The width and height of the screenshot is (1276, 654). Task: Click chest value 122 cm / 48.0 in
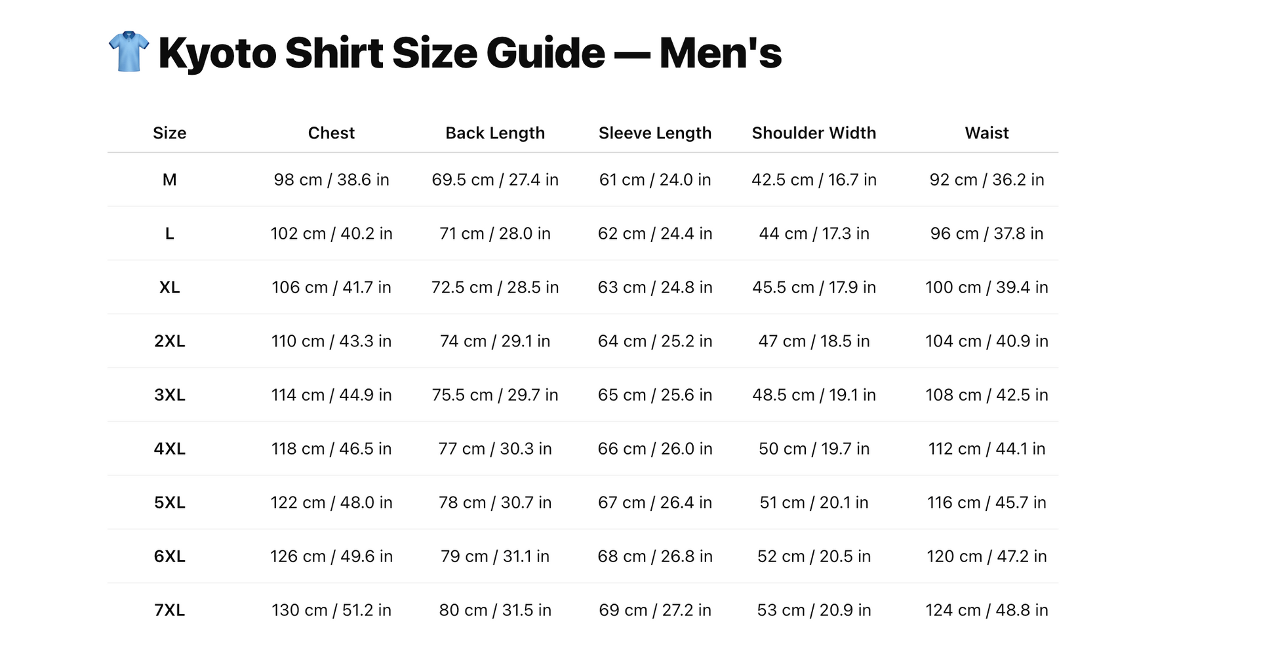[x=331, y=502]
